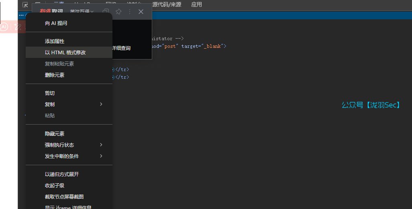This screenshot has width=412, height=209.
Task: Click 截取节点屏幕截图 menu entry
Action: pyautogui.click(x=64, y=197)
